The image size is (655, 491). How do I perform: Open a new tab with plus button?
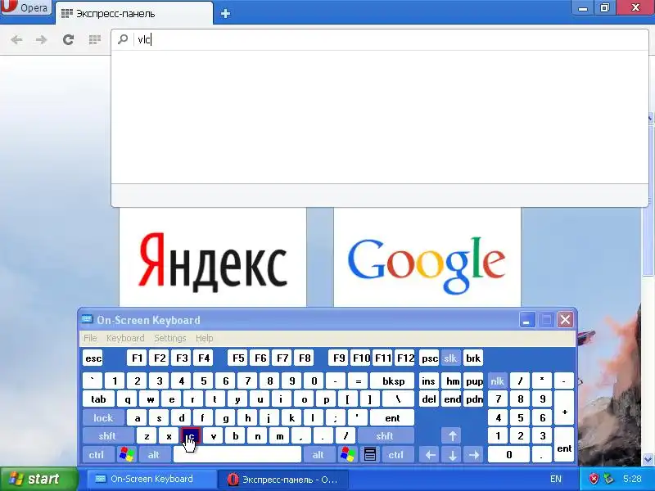226,14
